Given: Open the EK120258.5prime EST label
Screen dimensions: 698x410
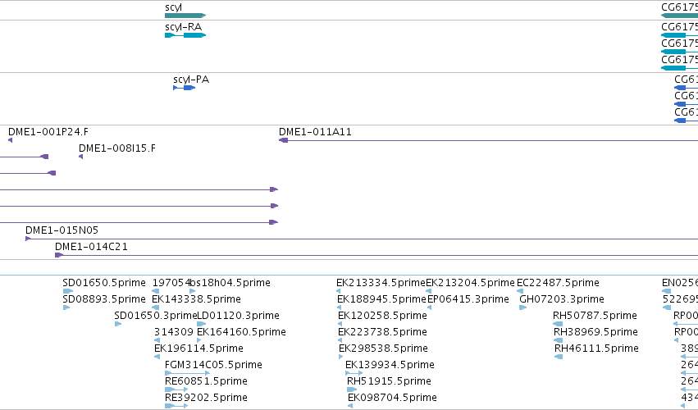Looking at the screenshot, I should 382,316.
